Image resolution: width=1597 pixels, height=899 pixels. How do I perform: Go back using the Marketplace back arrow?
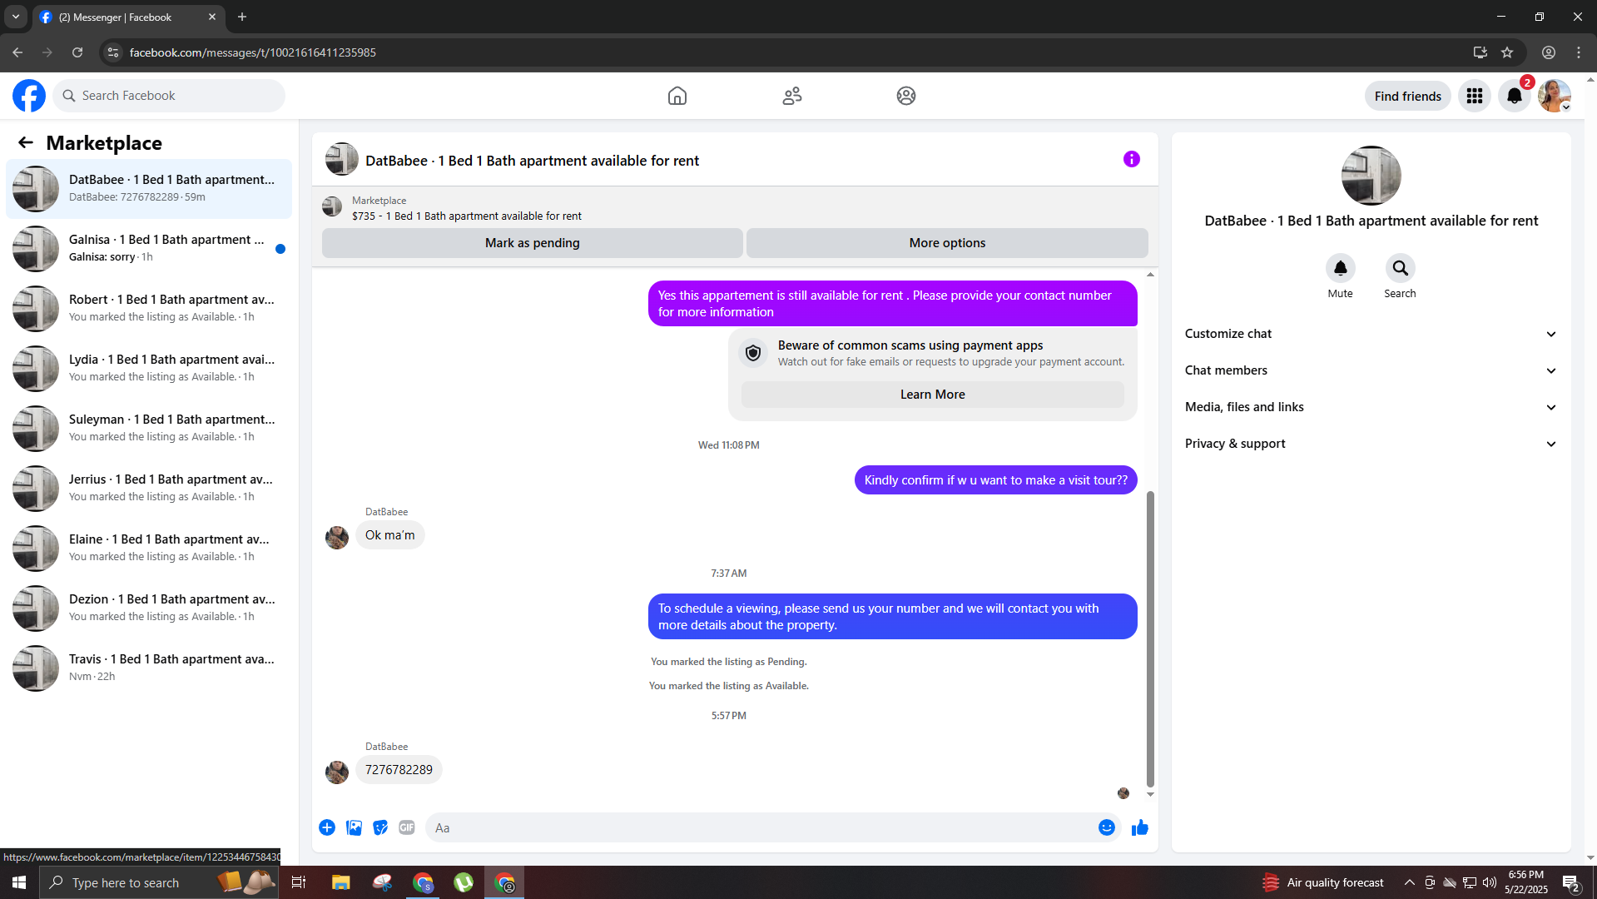[26, 142]
